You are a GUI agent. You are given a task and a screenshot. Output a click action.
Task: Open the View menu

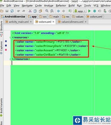[x=16, y=6]
